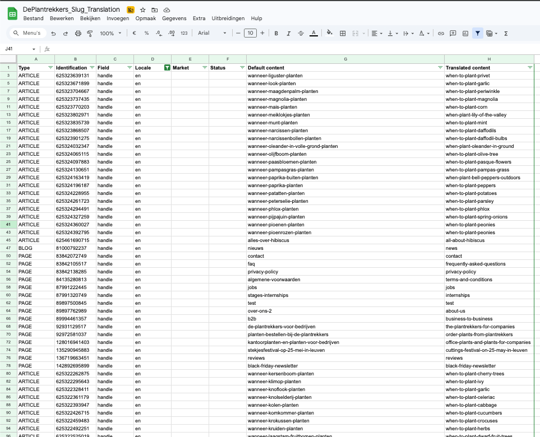Toggle bold formatting
The height and width of the screenshot is (437, 540).
pyautogui.click(x=276, y=34)
